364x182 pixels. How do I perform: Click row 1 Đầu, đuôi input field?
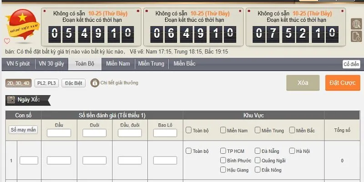click(130, 161)
